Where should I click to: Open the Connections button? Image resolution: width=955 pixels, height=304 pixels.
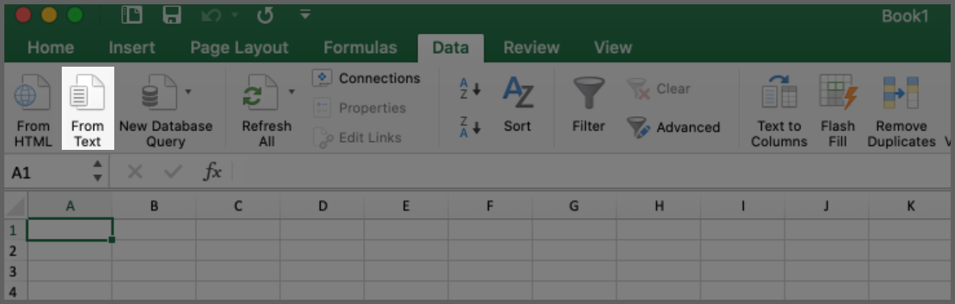pyautogui.click(x=366, y=78)
